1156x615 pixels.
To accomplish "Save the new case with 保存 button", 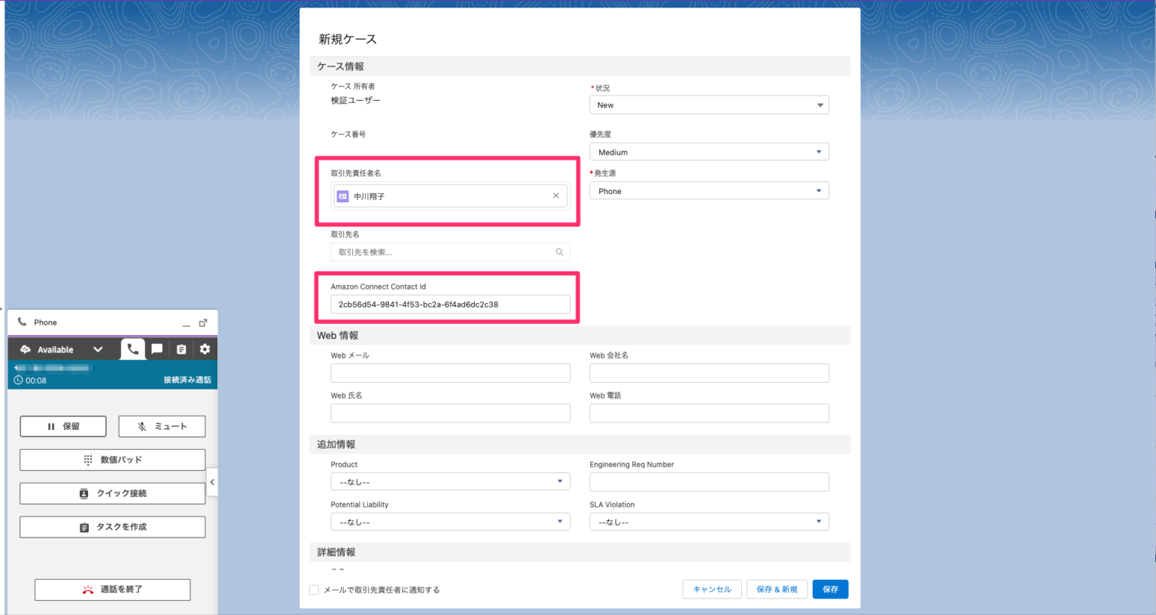I will pos(830,589).
